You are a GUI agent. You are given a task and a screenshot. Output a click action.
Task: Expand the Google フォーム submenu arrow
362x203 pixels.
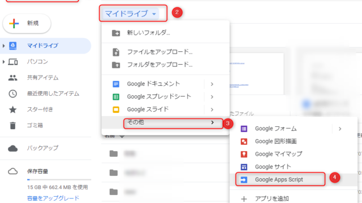pos(340,129)
